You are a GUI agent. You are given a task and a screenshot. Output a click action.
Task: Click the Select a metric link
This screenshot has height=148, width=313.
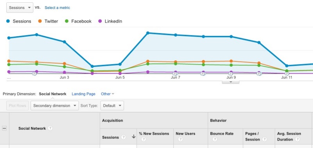(x=57, y=8)
